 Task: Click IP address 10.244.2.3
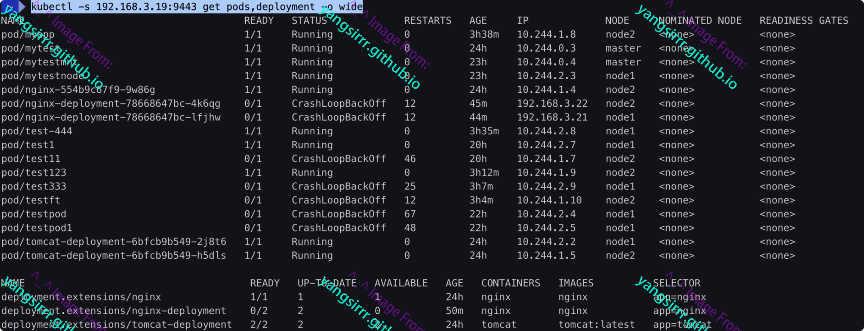pos(546,76)
